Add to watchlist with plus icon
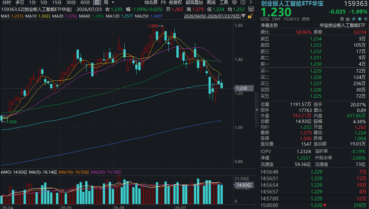Viewport: 369px width, 209px height. [365, 19]
